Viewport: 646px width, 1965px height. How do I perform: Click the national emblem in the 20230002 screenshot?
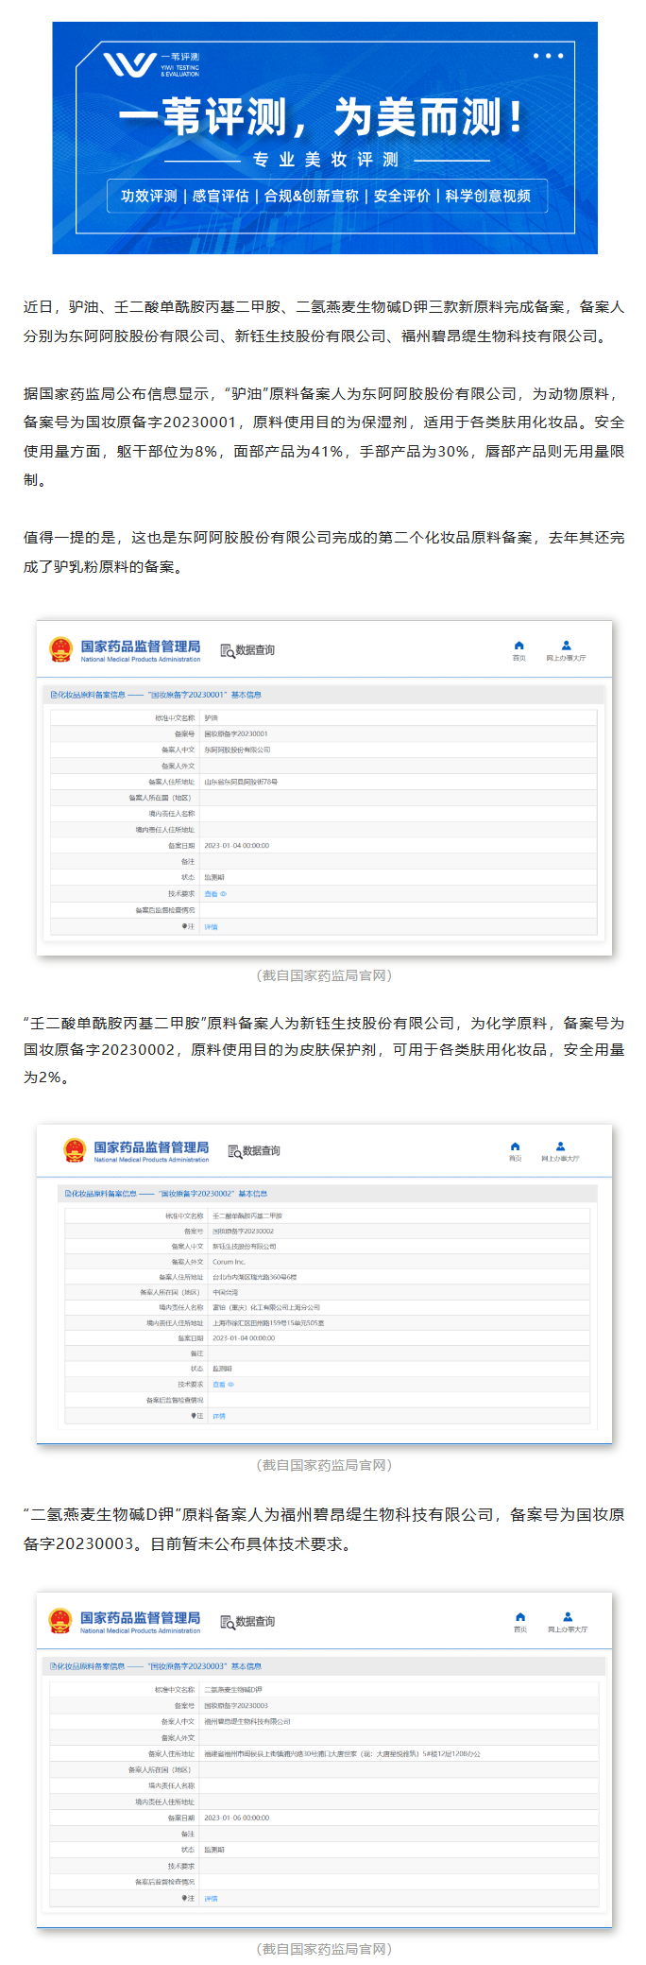click(75, 1150)
